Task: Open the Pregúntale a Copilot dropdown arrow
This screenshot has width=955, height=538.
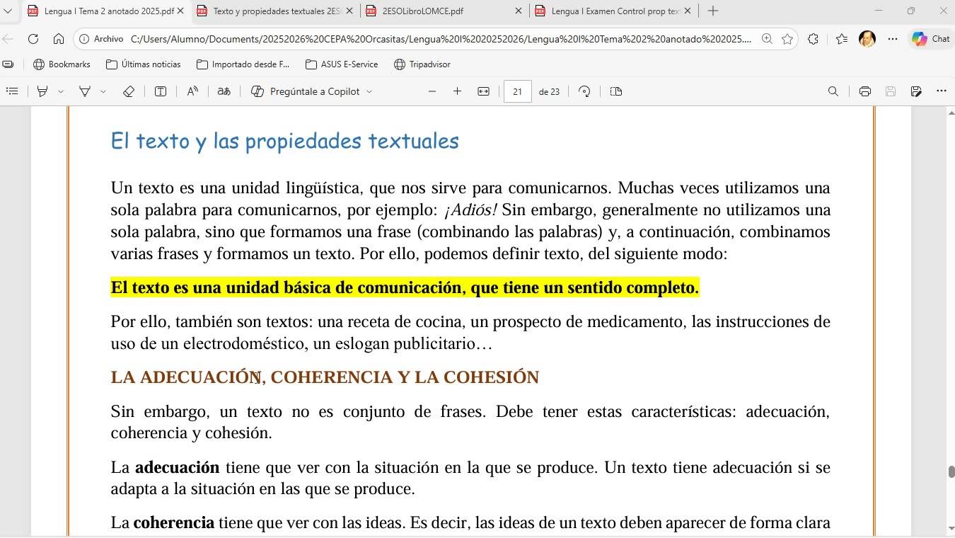Action: click(x=369, y=91)
